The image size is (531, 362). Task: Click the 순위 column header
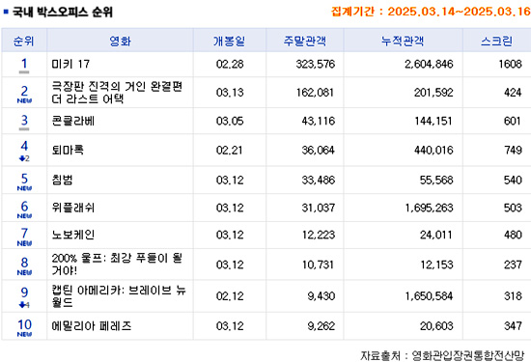(x=24, y=41)
